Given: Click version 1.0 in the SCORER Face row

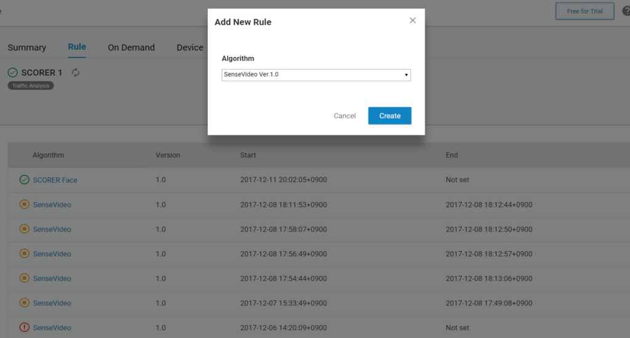Looking at the screenshot, I should (x=161, y=180).
